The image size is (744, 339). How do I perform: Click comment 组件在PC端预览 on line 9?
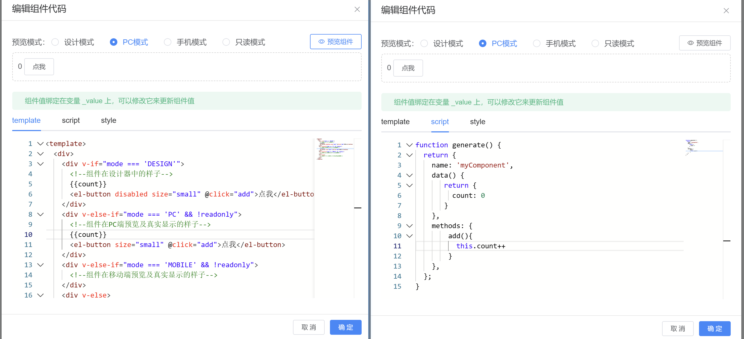pos(140,224)
